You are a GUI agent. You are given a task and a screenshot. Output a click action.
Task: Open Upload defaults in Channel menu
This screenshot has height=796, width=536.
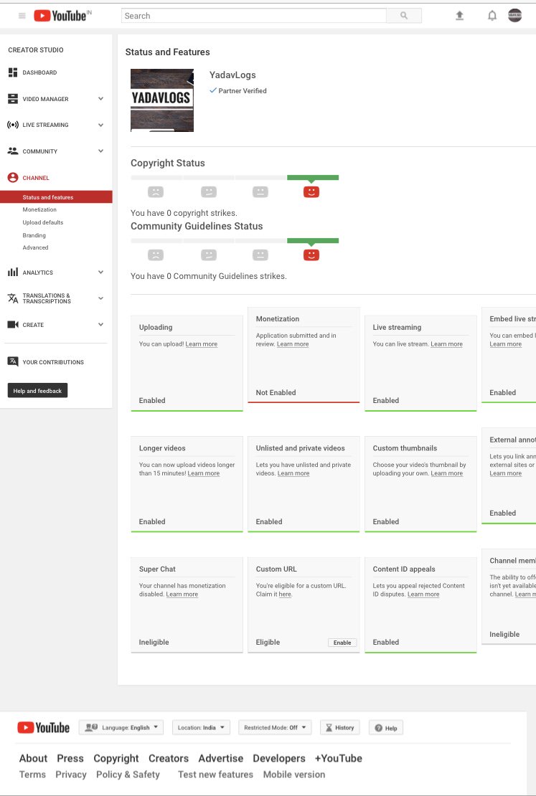[x=42, y=222]
